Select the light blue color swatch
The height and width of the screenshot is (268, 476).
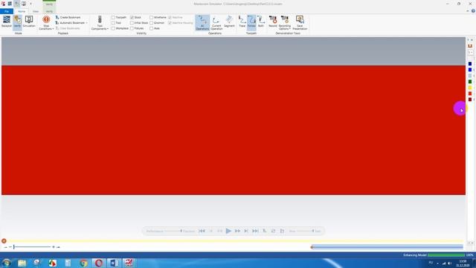pos(470,76)
